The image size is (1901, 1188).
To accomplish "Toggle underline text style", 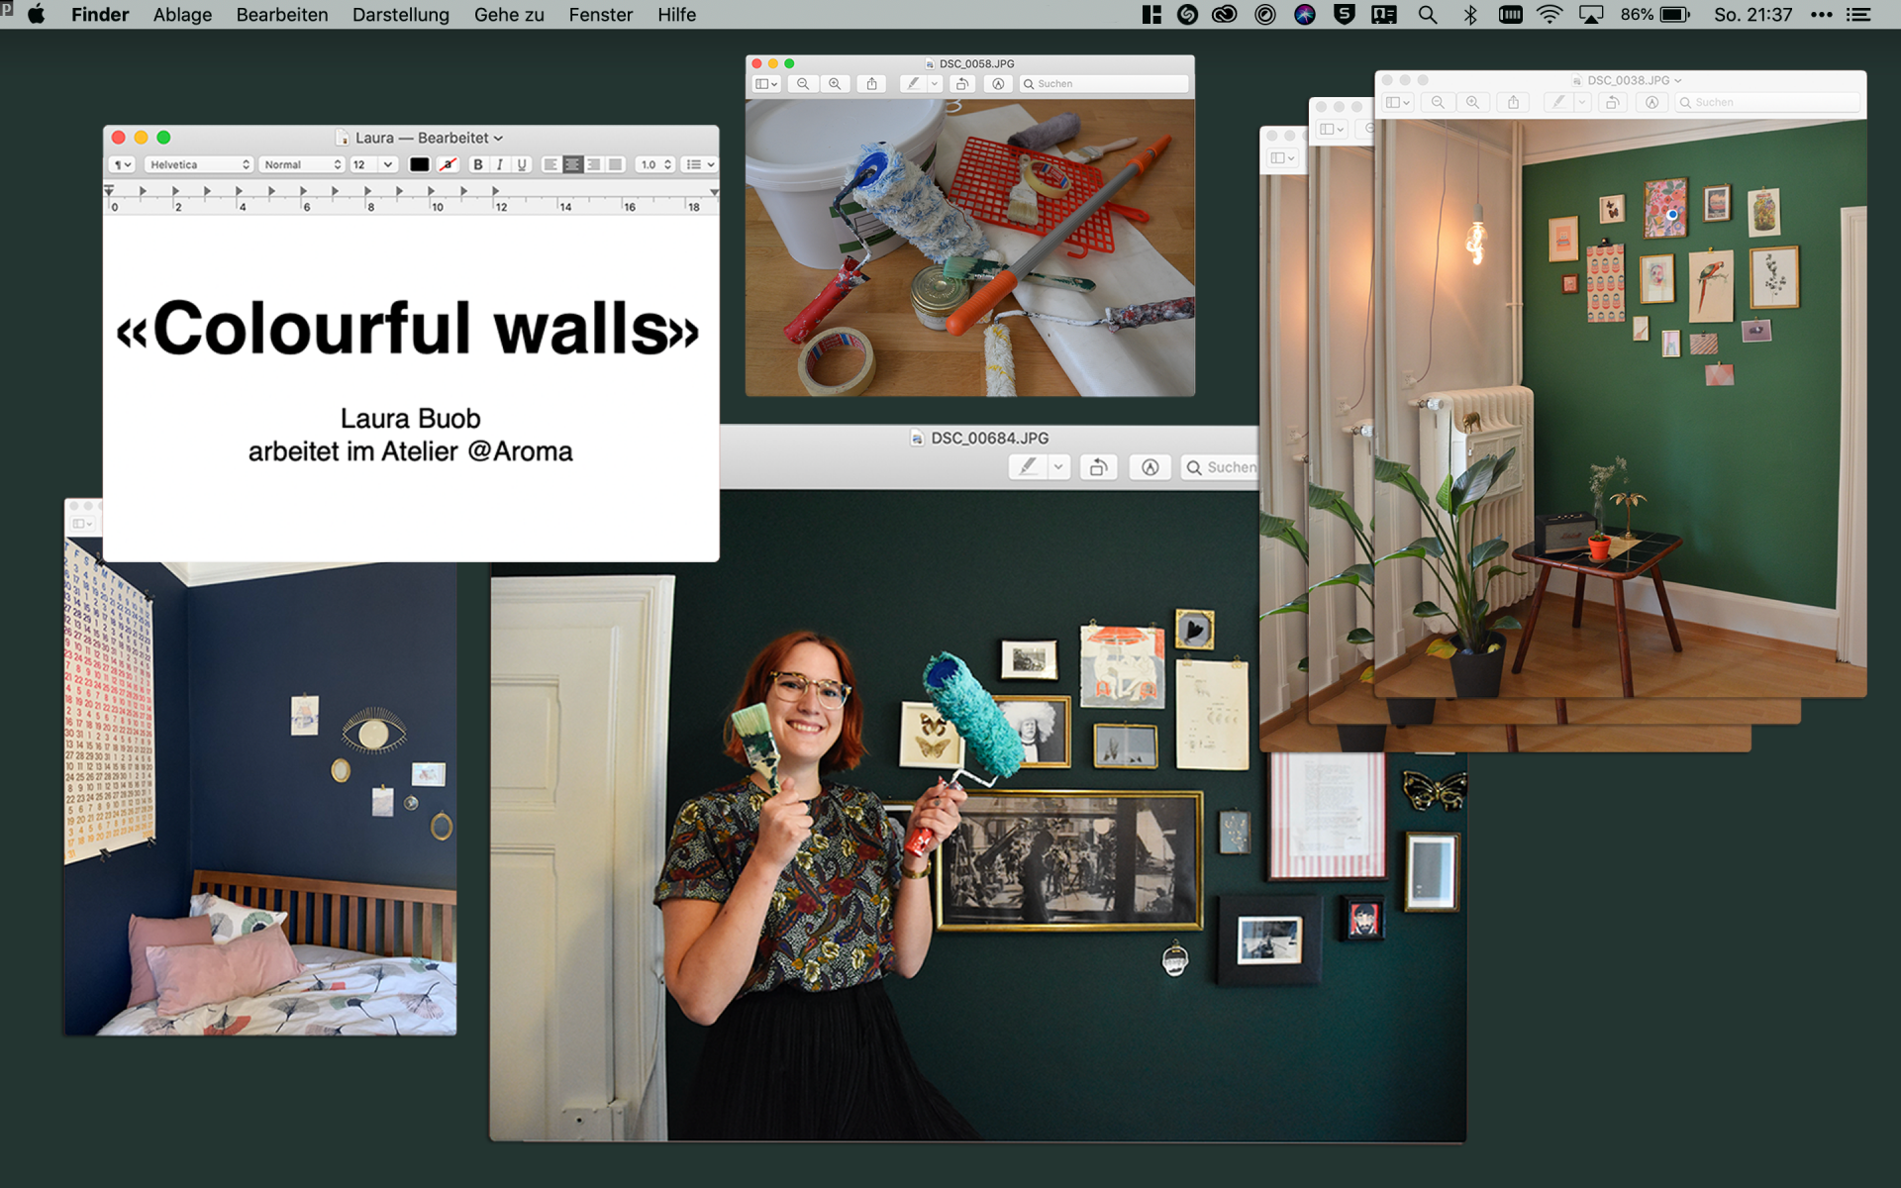I will click(x=522, y=164).
